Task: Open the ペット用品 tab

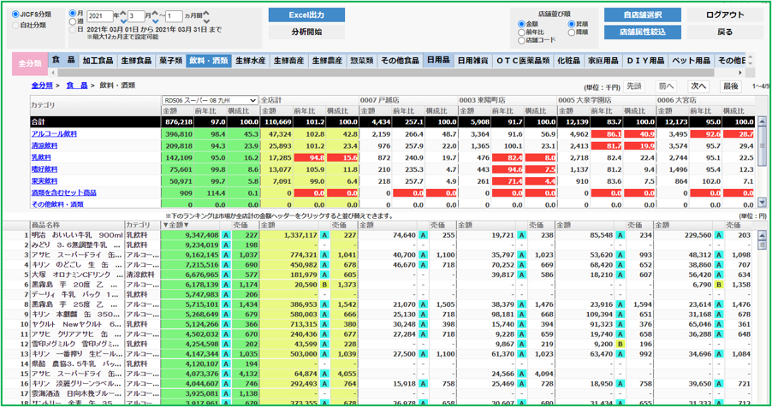Action: pos(692,61)
